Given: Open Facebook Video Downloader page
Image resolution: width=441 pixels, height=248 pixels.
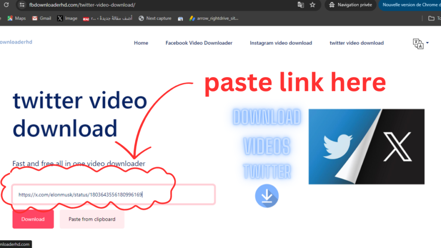Looking at the screenshot, I should coord(199,43).
